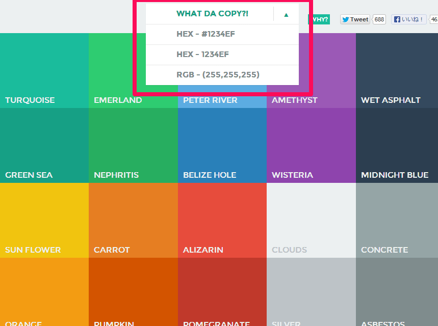The height and width of the screenshot is (326, 438).
Task: Select the CLOUDS light swatch
Action: coord(311,219)
